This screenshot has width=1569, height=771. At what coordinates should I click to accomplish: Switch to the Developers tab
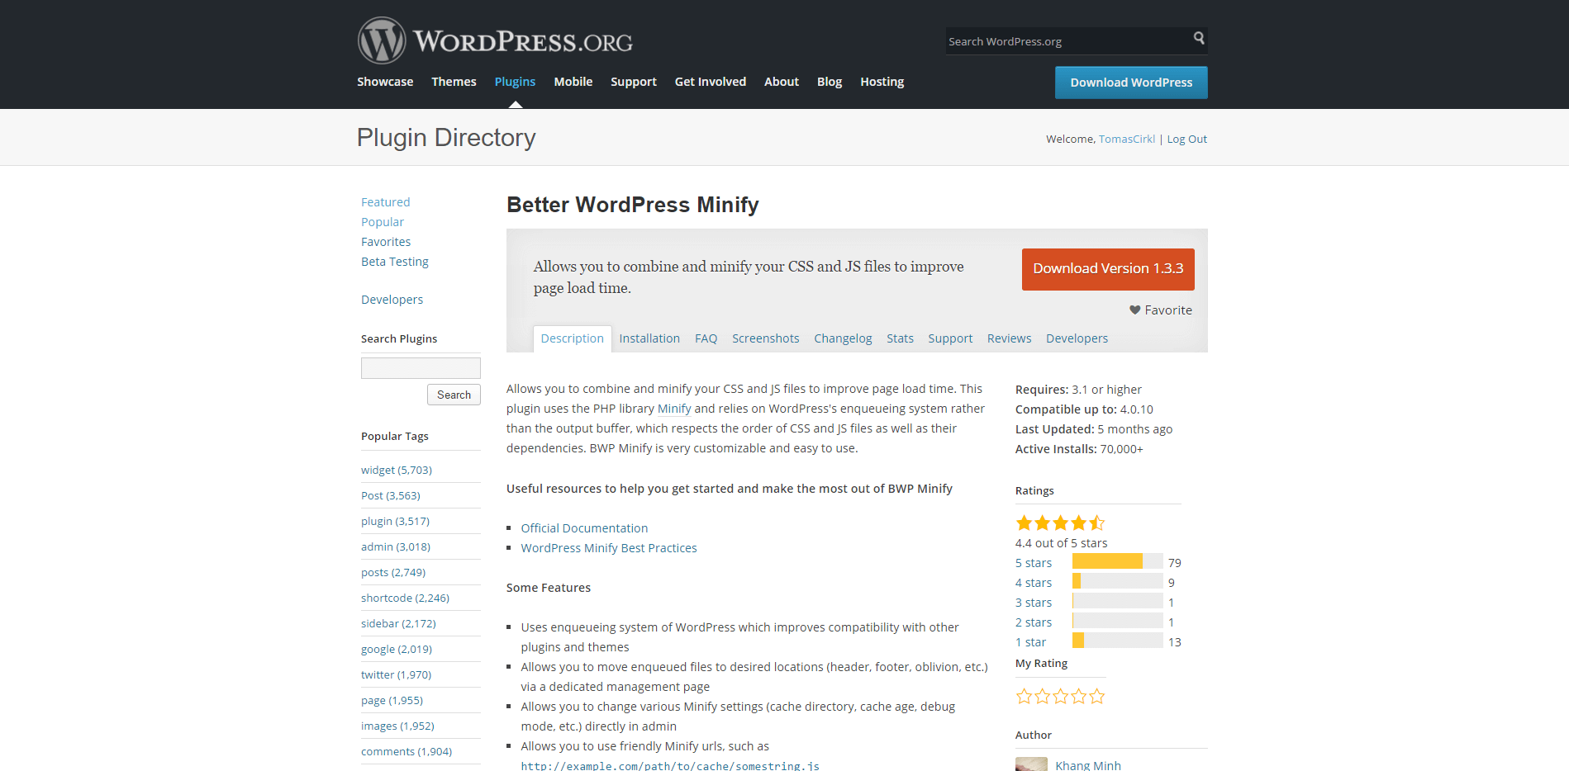1077,338
